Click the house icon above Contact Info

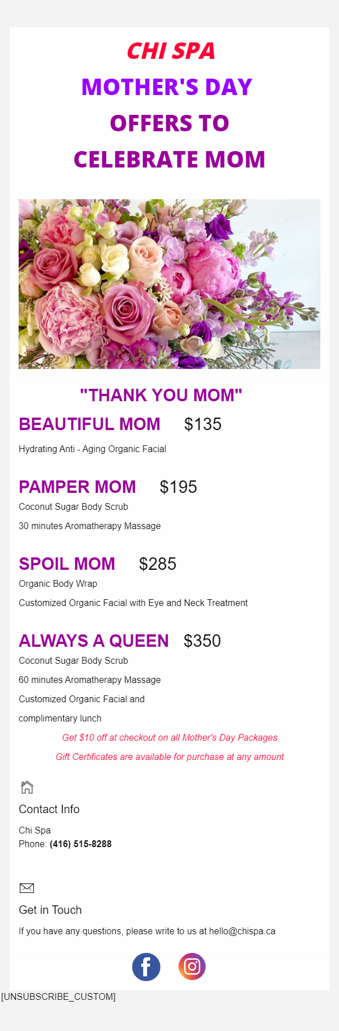27,787
